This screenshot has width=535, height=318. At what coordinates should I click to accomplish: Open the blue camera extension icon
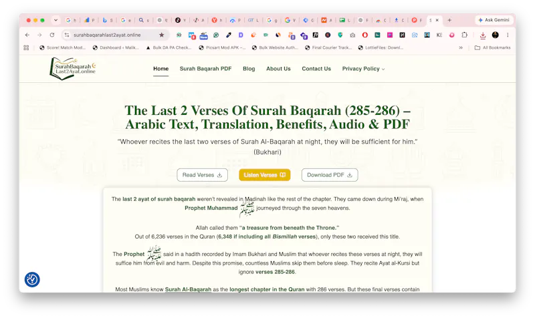pos(415,35)
